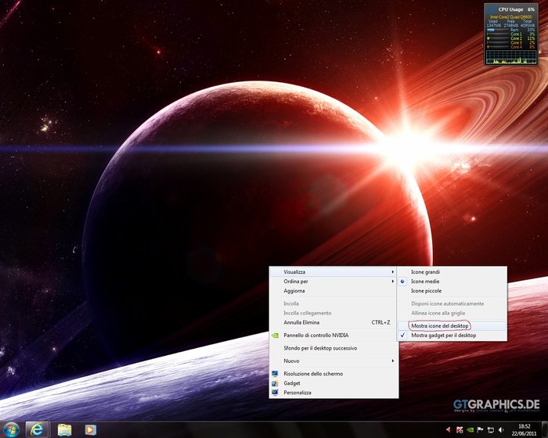Show hidden tray icons arrow
The width and height of the screenshot is (548, 438).
tap(449, 430)
